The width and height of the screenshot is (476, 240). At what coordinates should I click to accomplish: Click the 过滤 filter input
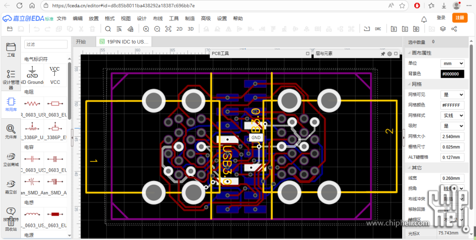46,44
